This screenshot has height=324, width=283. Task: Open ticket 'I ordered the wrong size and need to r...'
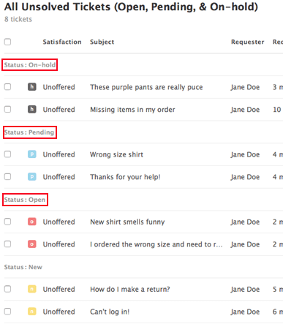156,244
